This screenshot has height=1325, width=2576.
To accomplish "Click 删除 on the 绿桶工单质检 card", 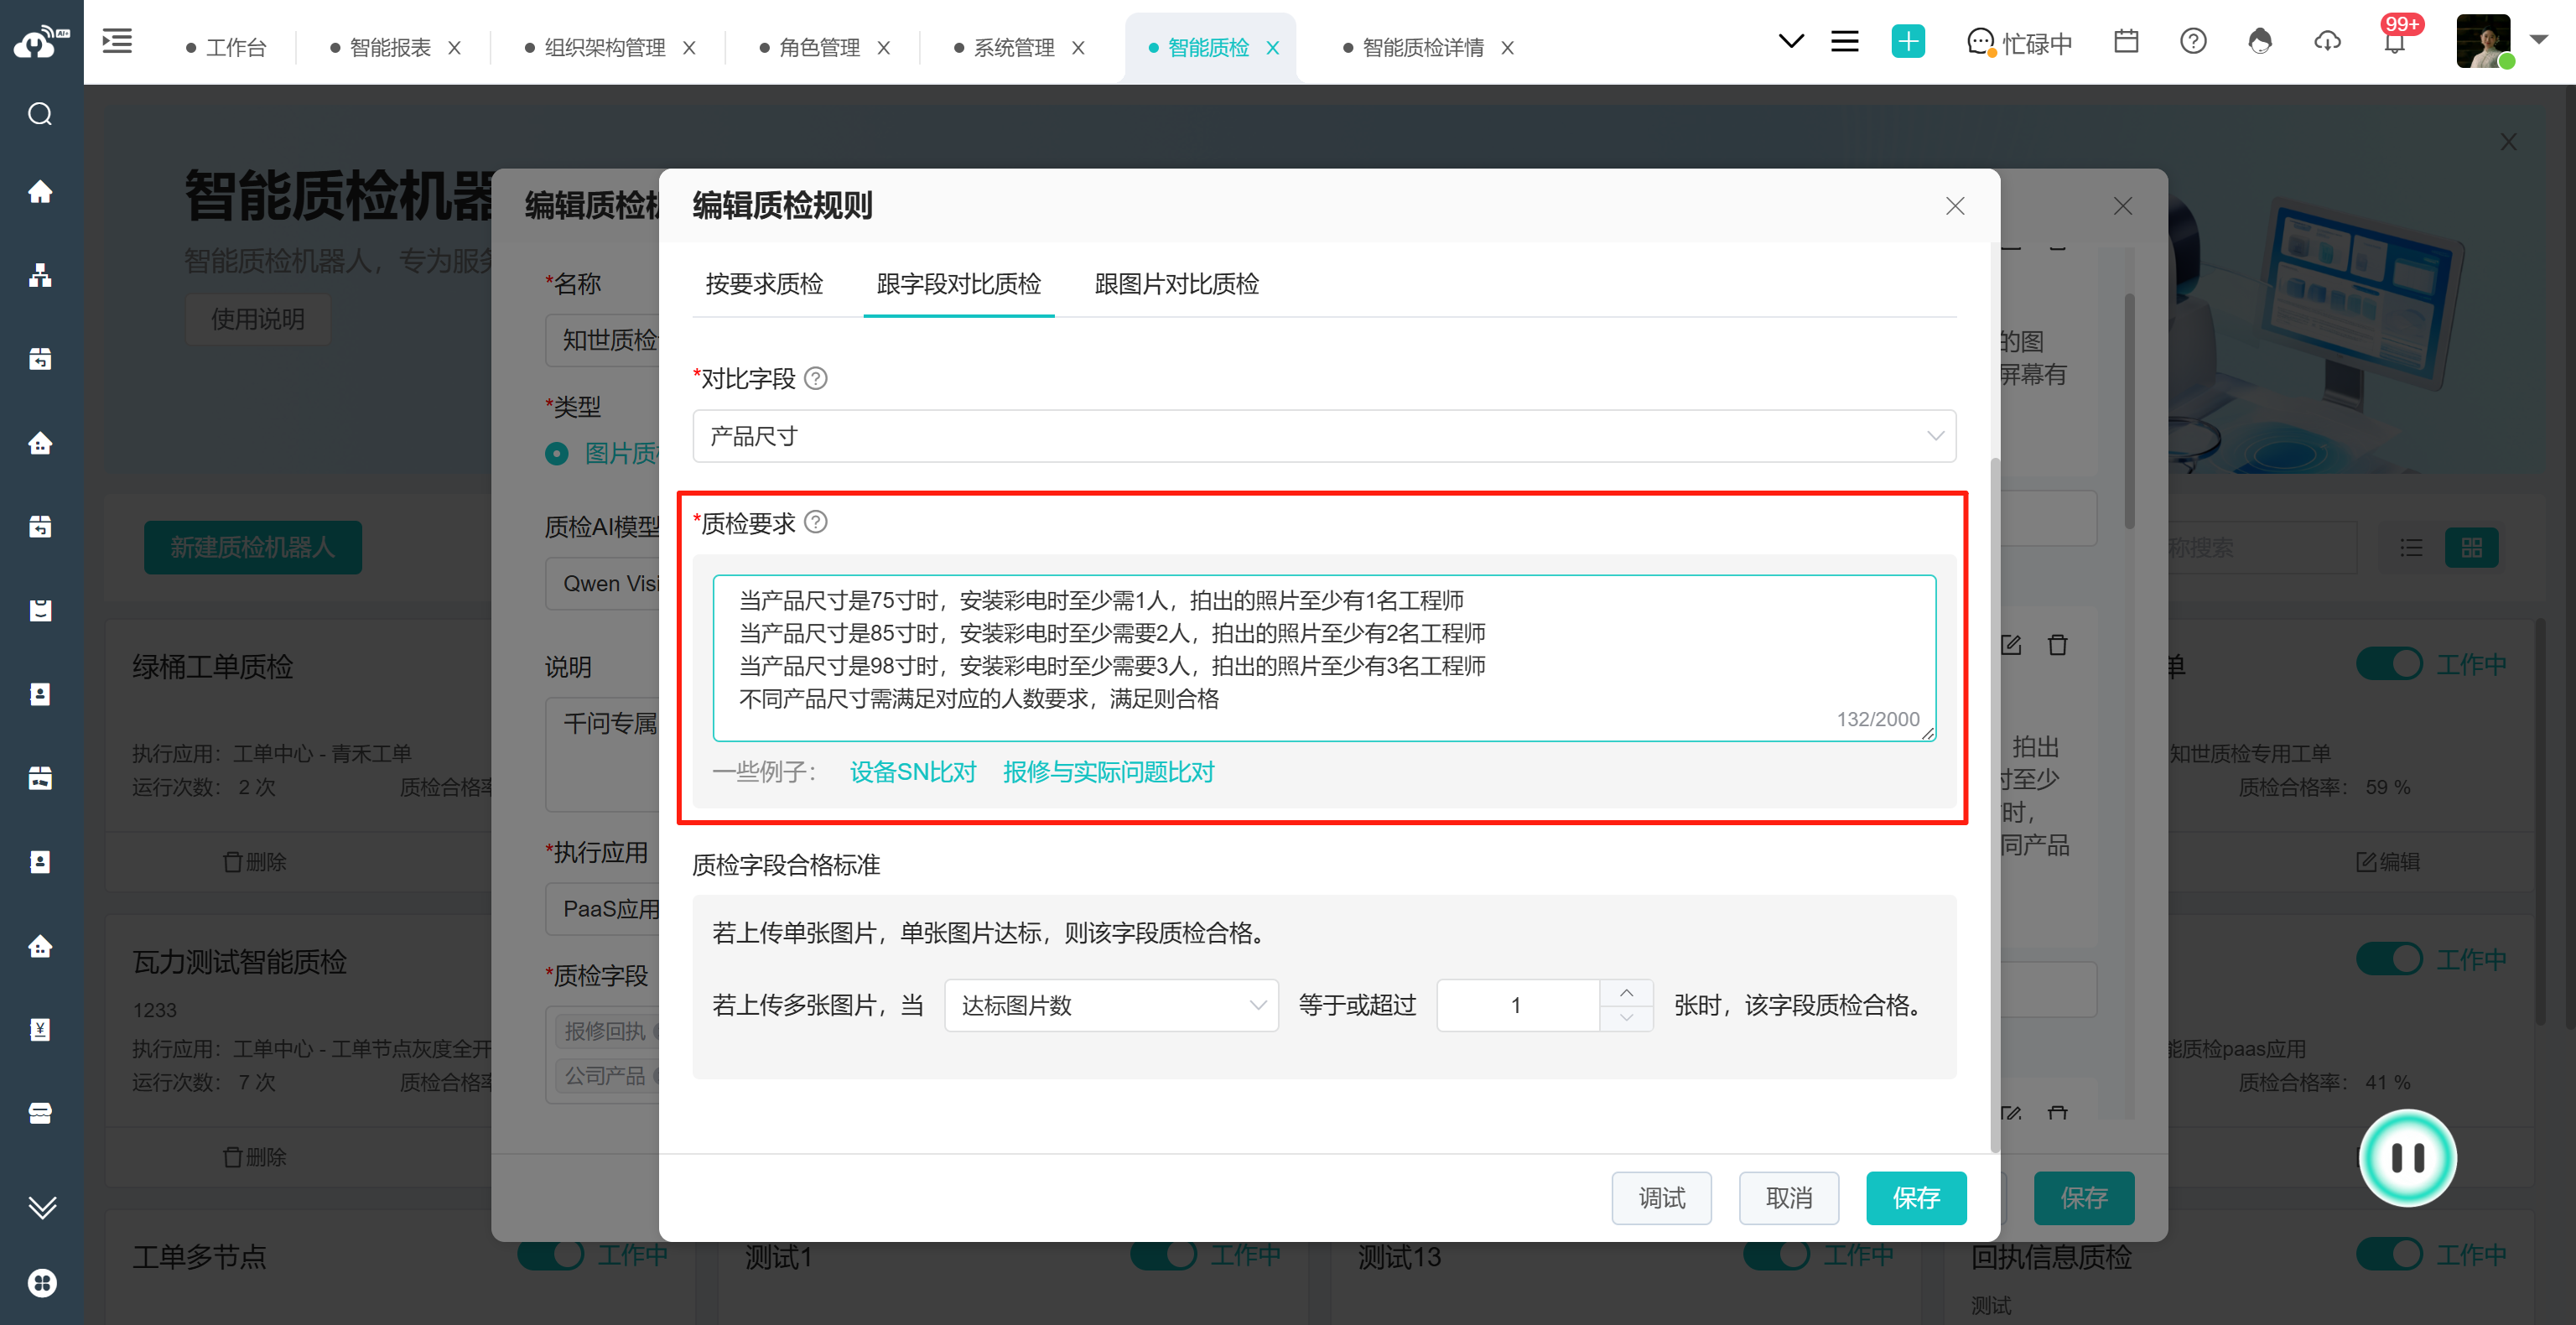I will (x=254, y=862).
